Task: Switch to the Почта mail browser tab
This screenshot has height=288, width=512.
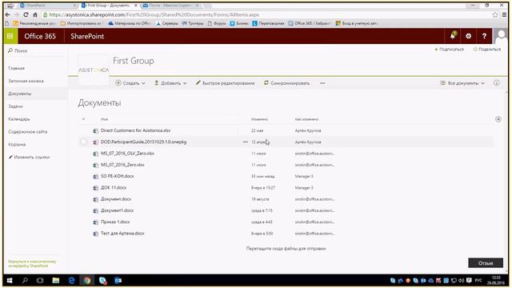Action: [171, 6]
